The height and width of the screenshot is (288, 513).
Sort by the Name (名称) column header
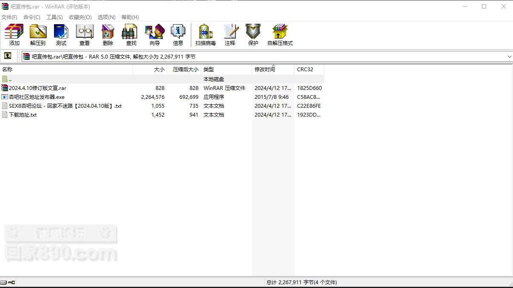tap(66, 69)
